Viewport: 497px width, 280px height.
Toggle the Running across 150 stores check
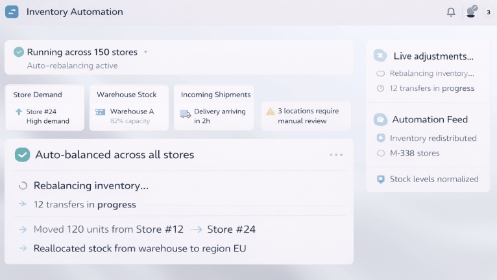[19, 52]
